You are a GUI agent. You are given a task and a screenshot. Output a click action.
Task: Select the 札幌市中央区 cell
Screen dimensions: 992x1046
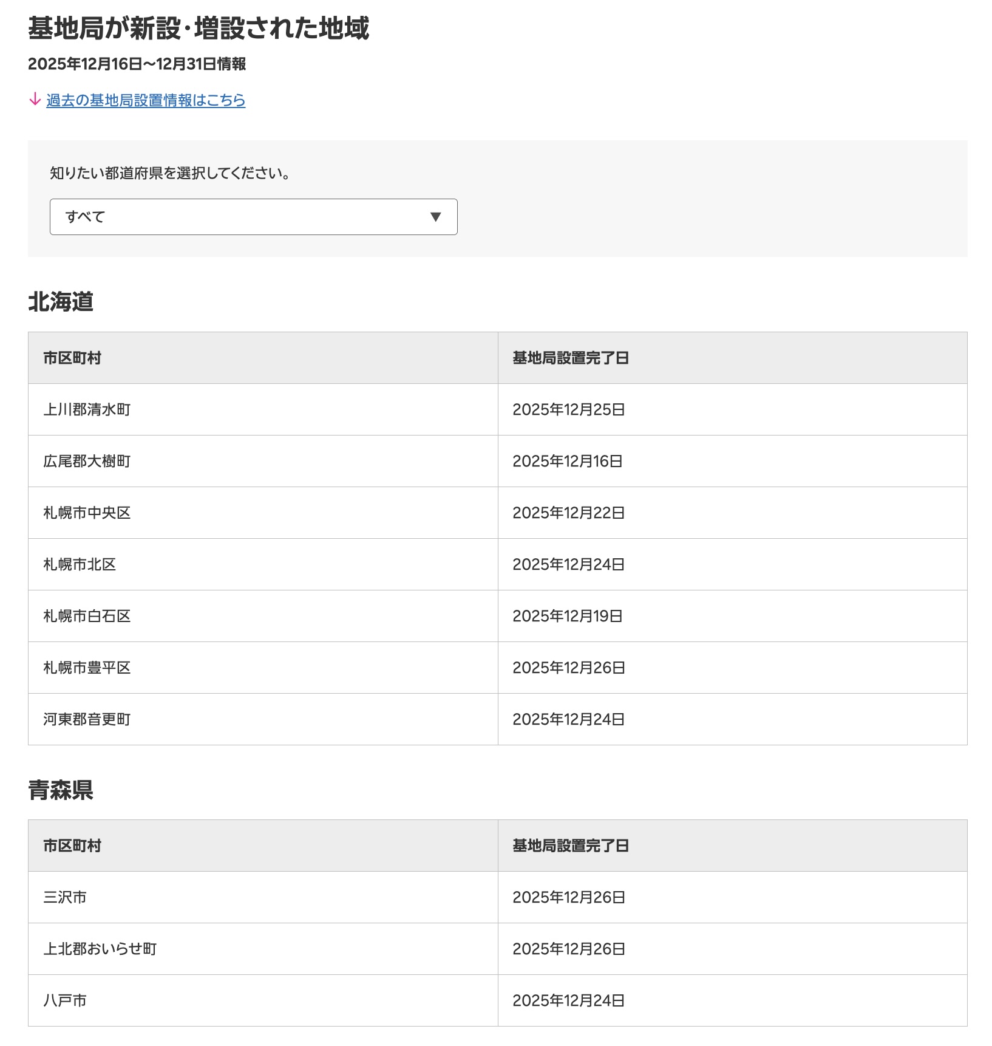point(263,513)
